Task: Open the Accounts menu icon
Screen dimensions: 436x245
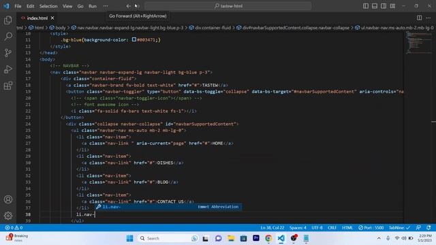Action: (x=8, y=199)
